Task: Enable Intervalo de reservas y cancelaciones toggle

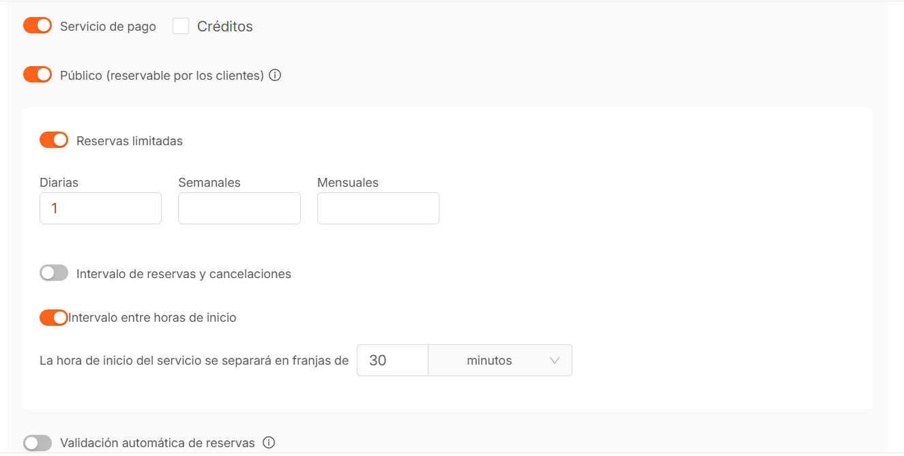Action: click(x=54, y=273)
